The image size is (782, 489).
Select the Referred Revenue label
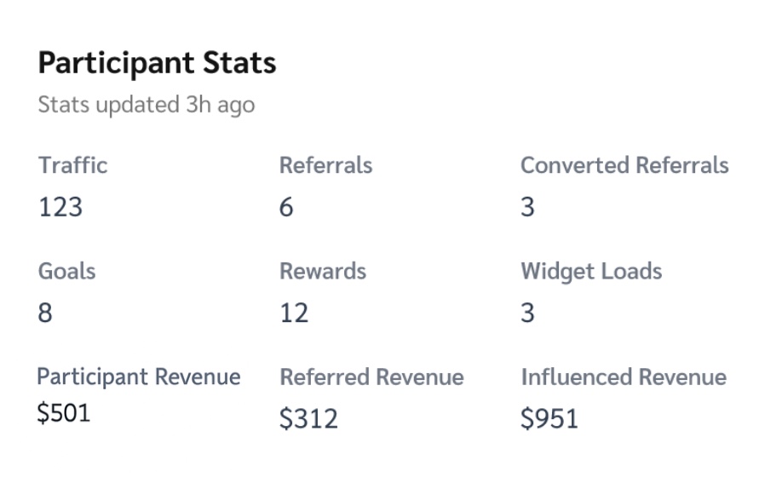tap(371, 377)
